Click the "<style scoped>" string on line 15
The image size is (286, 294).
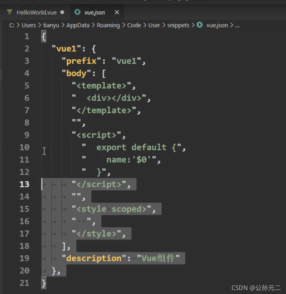[x=111, y=209]
